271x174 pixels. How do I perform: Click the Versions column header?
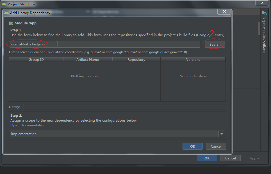193,59
